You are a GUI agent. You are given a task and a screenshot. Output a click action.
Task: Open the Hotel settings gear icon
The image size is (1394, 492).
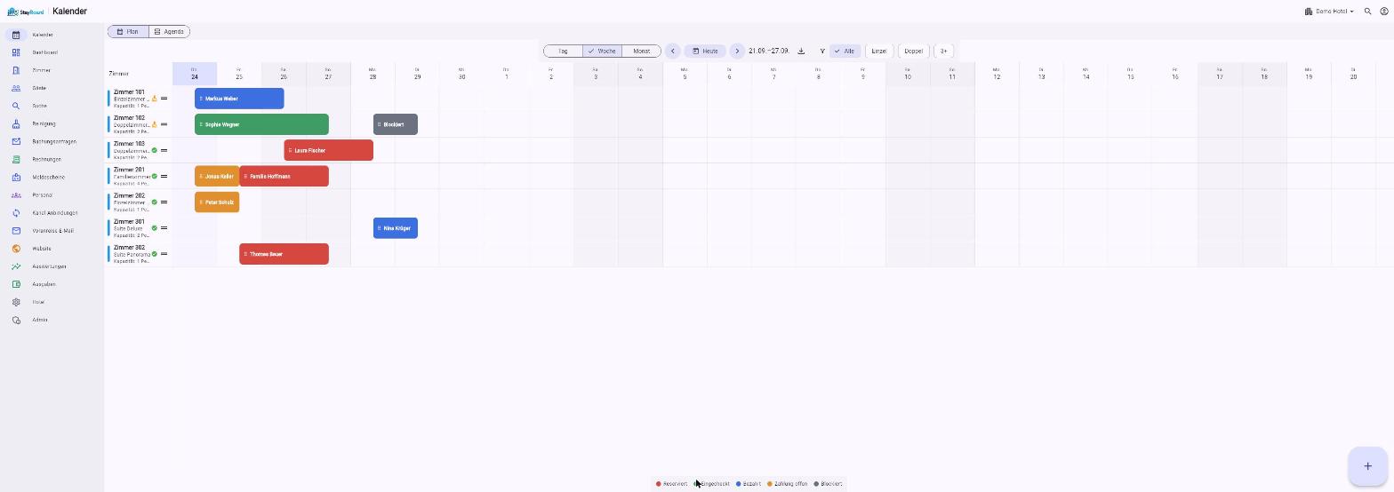click(x=16, y=302)
